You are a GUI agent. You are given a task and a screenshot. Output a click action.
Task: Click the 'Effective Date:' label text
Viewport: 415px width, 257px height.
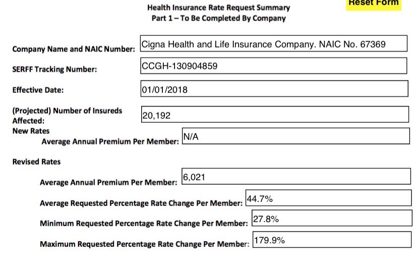click(x=38, y=90)
